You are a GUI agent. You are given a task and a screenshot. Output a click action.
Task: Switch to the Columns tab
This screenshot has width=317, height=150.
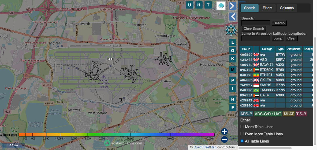pos(287,8)
